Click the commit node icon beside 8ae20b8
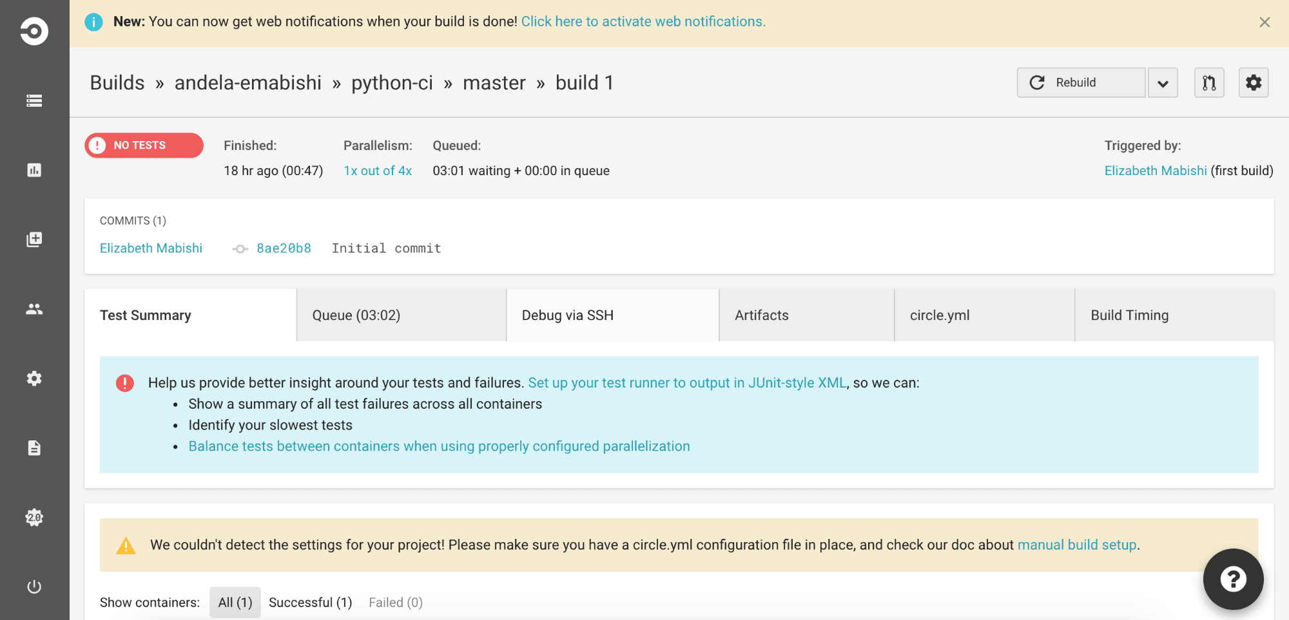Screen dimensions: 1289x620 pos(240,249)
